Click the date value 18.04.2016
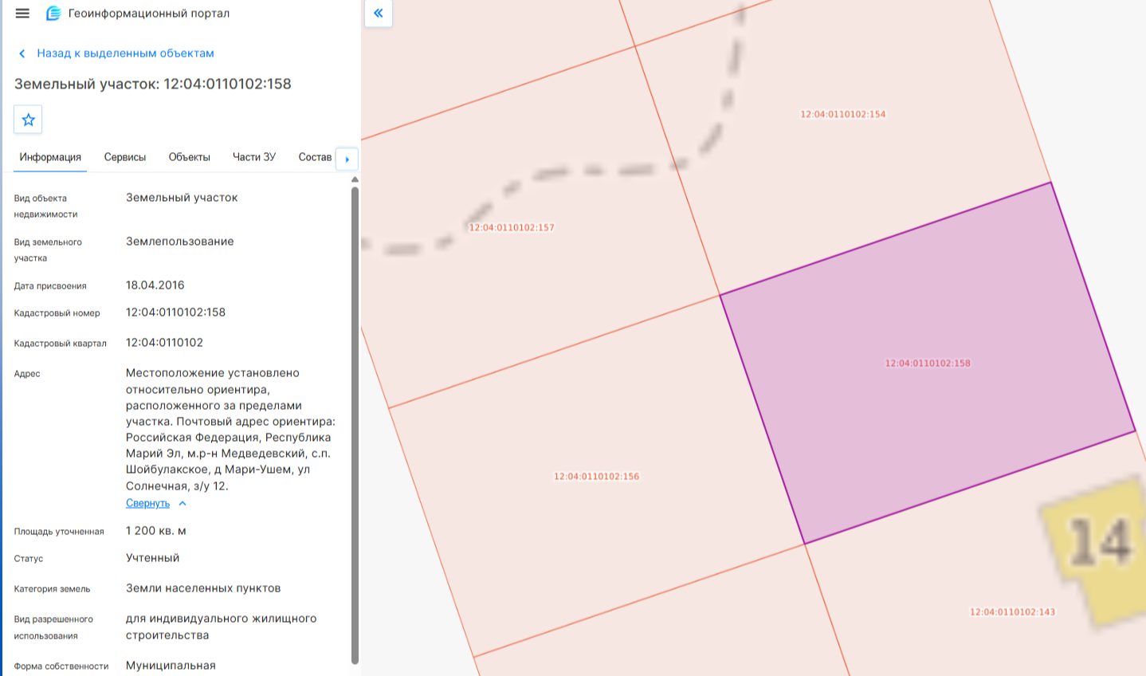The height and width of the screenshot is (676, 1146). tap(155, 285)
